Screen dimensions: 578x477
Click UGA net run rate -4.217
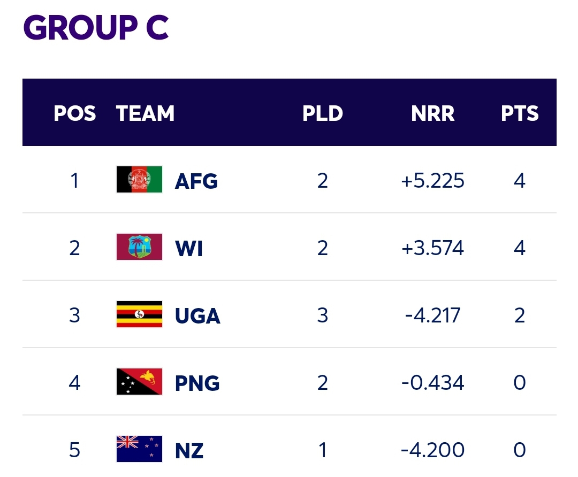coord(433,316)
